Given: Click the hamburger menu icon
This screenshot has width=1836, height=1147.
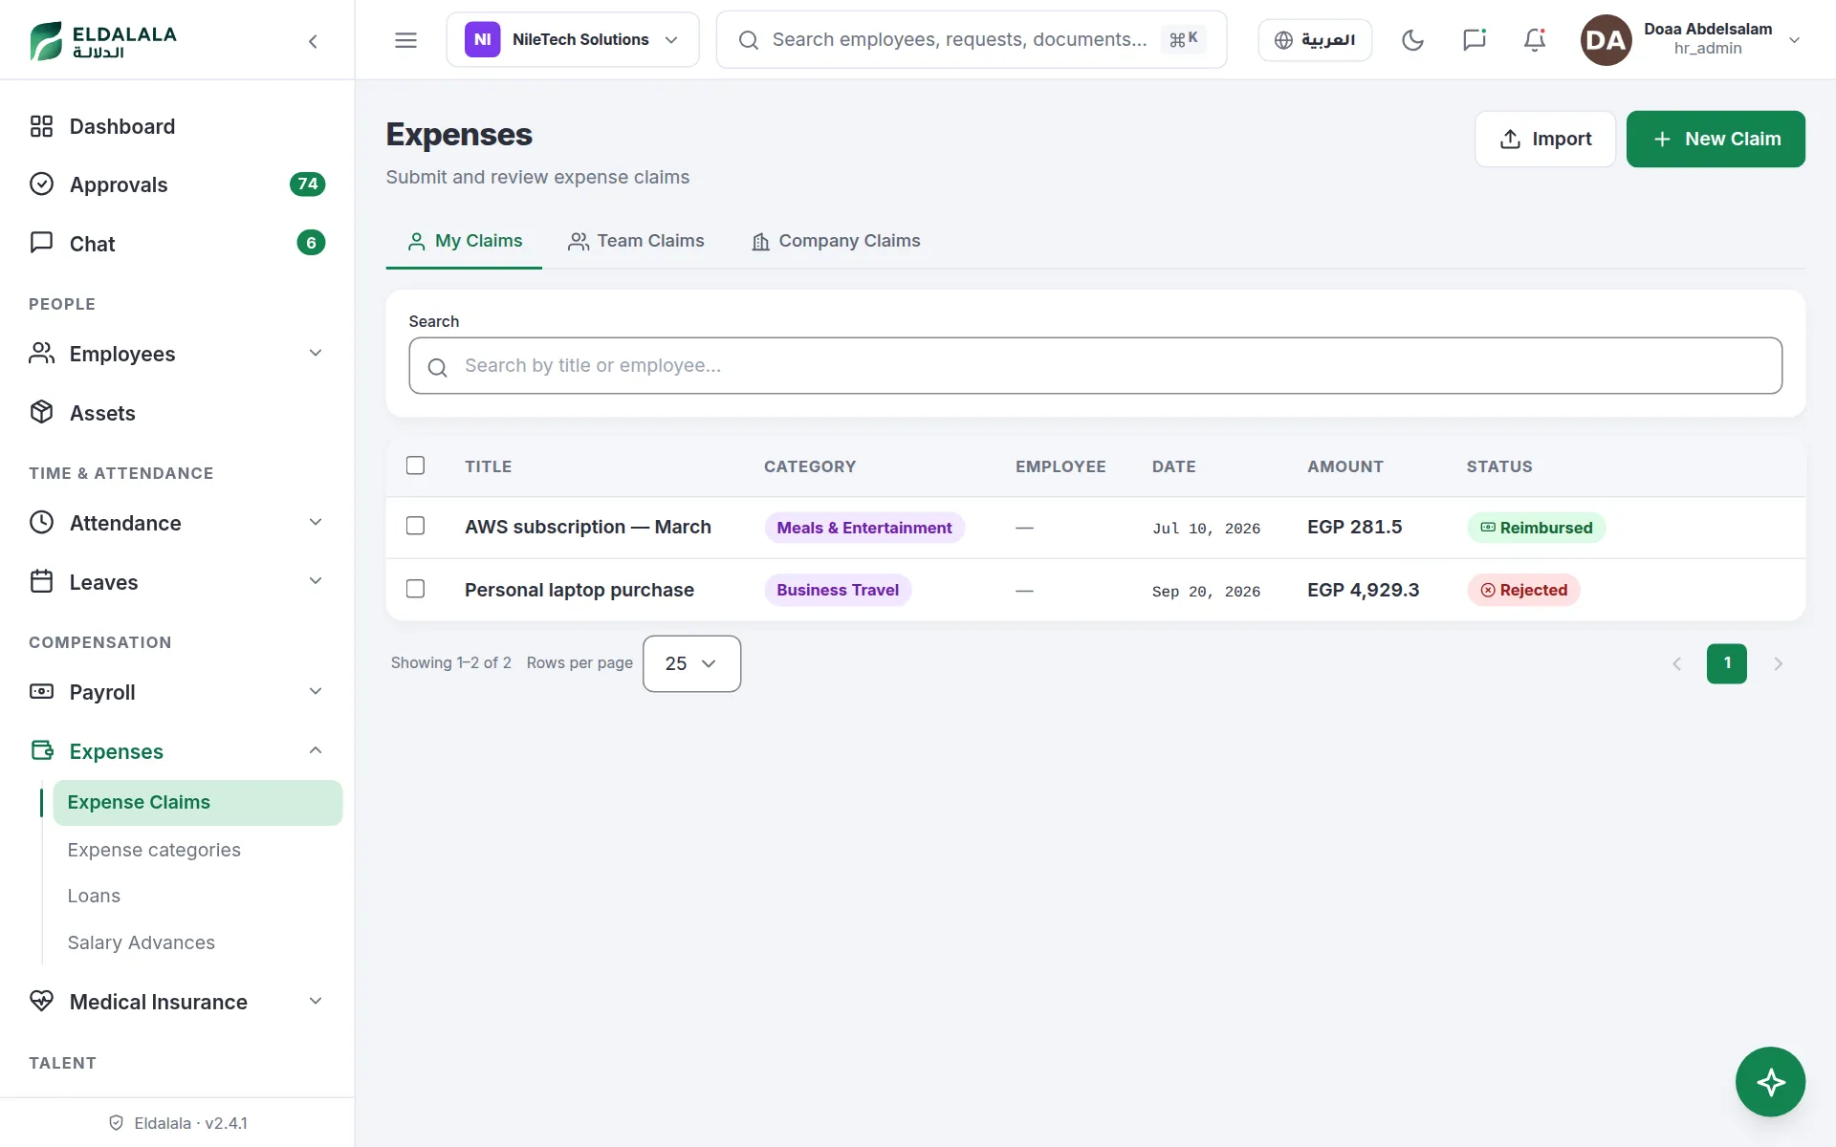Looking at the screenshot, I should pyautogui.click(x=405, y=40).
